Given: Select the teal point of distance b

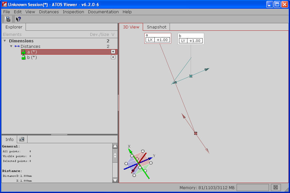Looking at the screenshot, I should (191, 76).
